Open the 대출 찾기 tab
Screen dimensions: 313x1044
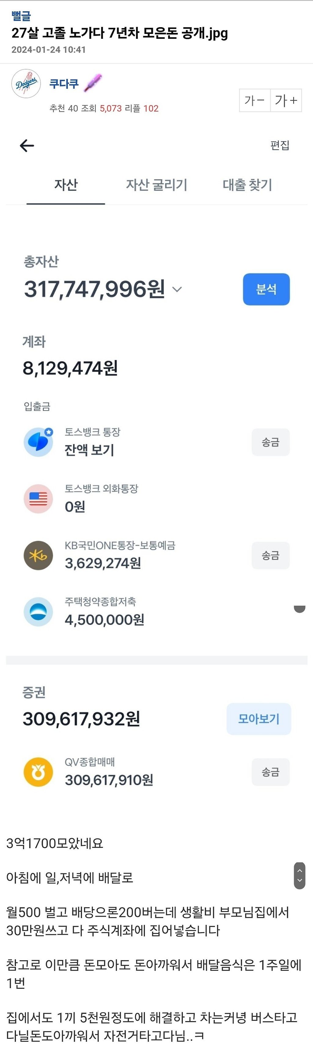coord(248,185)
